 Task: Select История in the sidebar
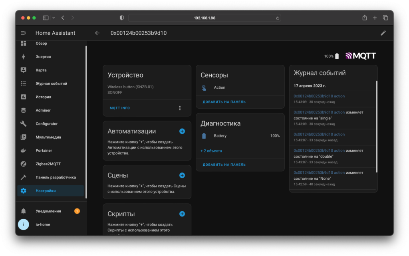coord(51,97)
